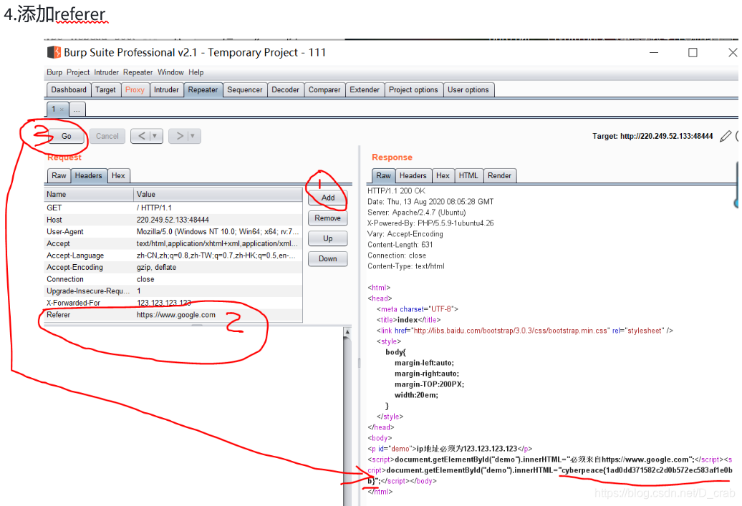Open the back history dropdown arrow
The height and width of the screenshot is (506, 742).
pyautogui.click(x=154, y=136)
